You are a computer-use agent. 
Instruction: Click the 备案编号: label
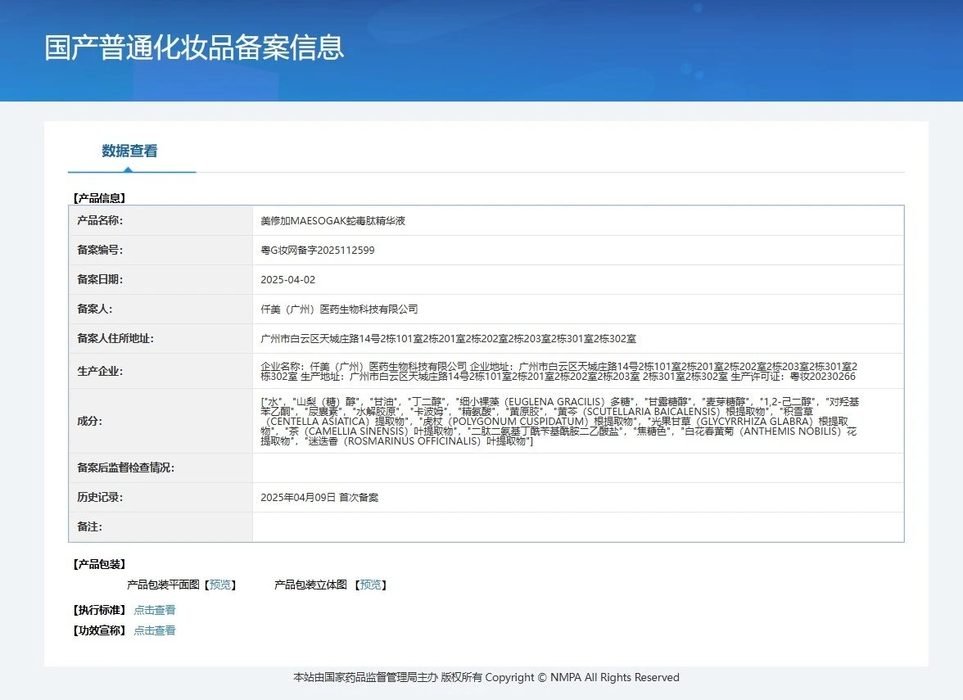tap(100, 250)
